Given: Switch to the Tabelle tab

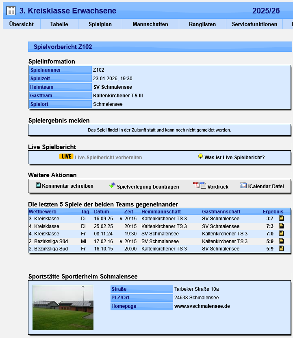Looking at the screenshot, I should click(x=59, y=24).
